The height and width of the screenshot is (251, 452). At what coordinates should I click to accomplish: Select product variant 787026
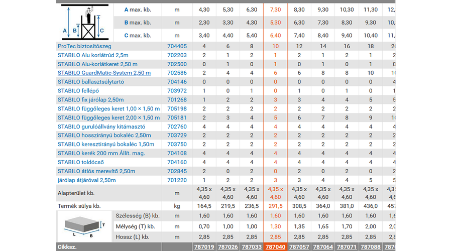coord(228,247)
